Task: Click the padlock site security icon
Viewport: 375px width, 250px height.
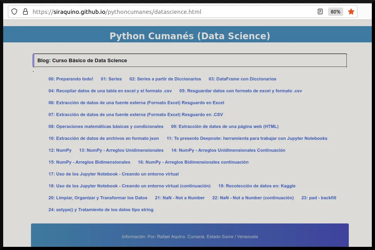Action: (x=25, y=12)
